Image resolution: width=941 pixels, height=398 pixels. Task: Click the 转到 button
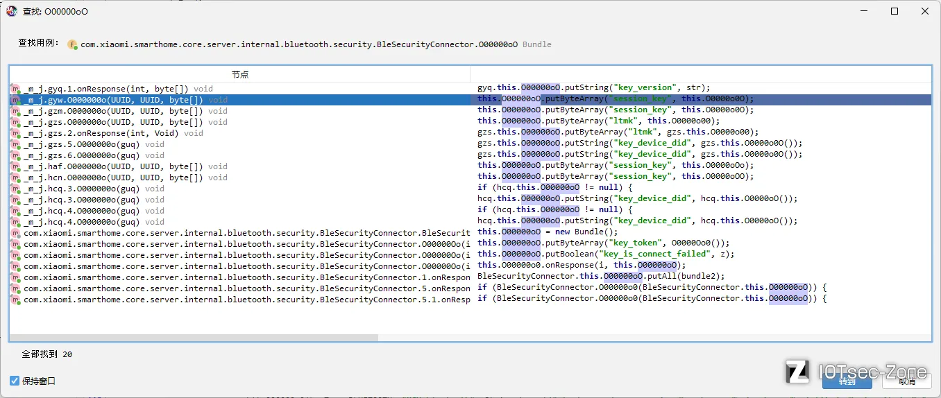click(x=847, y=381)
